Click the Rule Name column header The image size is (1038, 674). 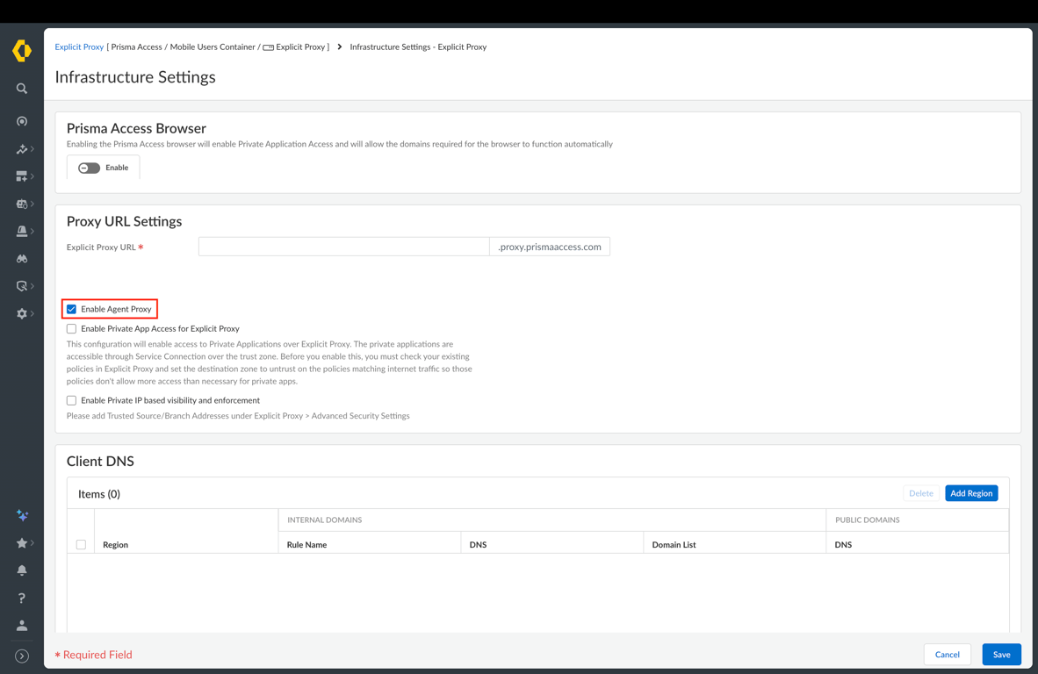click(x=306, y=544)
